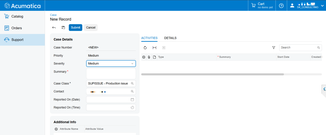Expand the Severity dropdown
Viewport: 326px width, 135px height.
pyautogui.click(x=132, y=64)
